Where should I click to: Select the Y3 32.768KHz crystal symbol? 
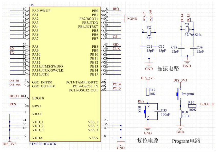187,29
